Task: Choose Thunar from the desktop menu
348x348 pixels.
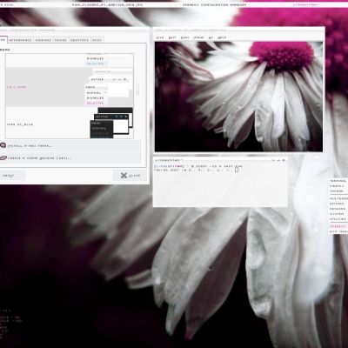Action: tap(338, 191)
